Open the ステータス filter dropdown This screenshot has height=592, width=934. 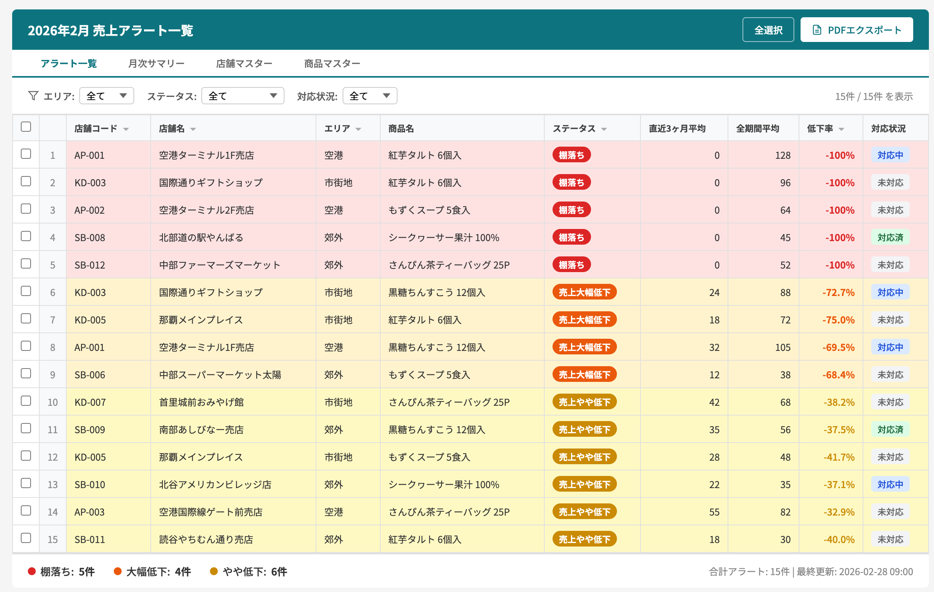[x=243, y=95]
